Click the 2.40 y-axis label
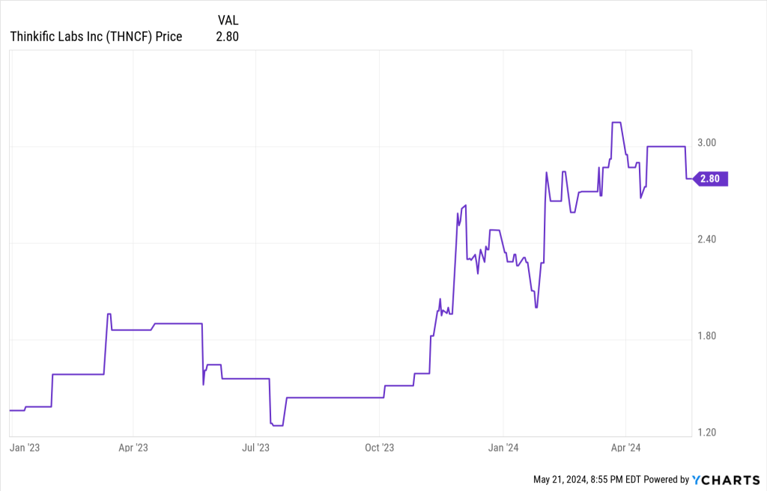This screenshot has height=491, width=767. point(707,240)
